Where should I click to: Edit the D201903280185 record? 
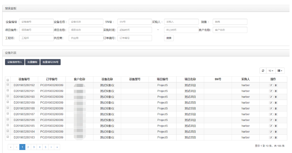[271, 126]
